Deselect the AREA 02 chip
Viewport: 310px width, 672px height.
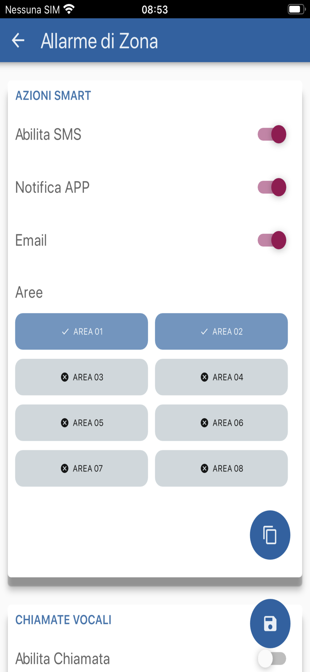[x=221, y=332]
